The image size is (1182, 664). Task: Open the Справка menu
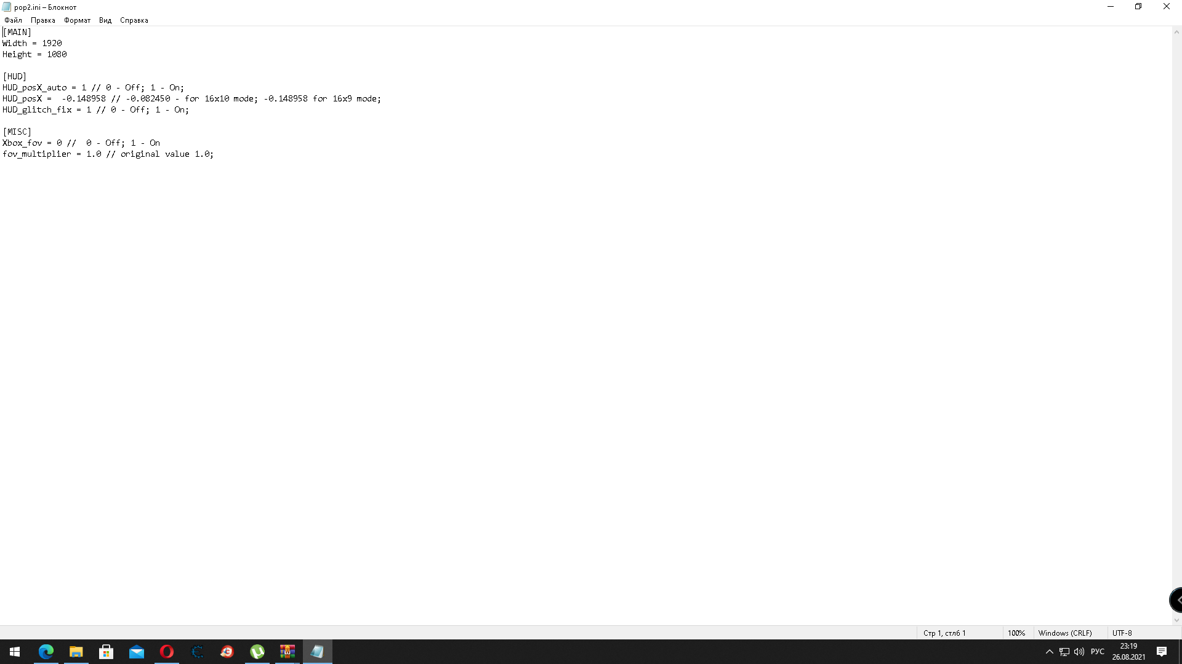(x=134, y=20)
